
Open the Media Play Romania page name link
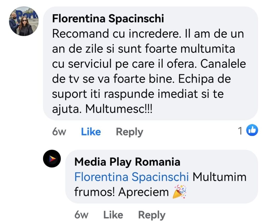[127, 162]
